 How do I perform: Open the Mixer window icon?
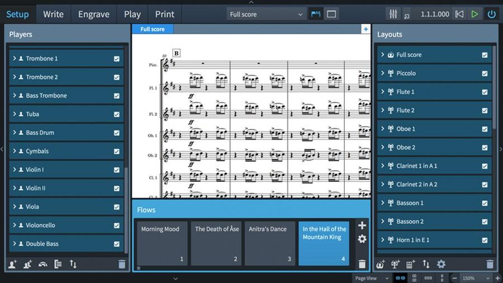[x=393, y=14]
